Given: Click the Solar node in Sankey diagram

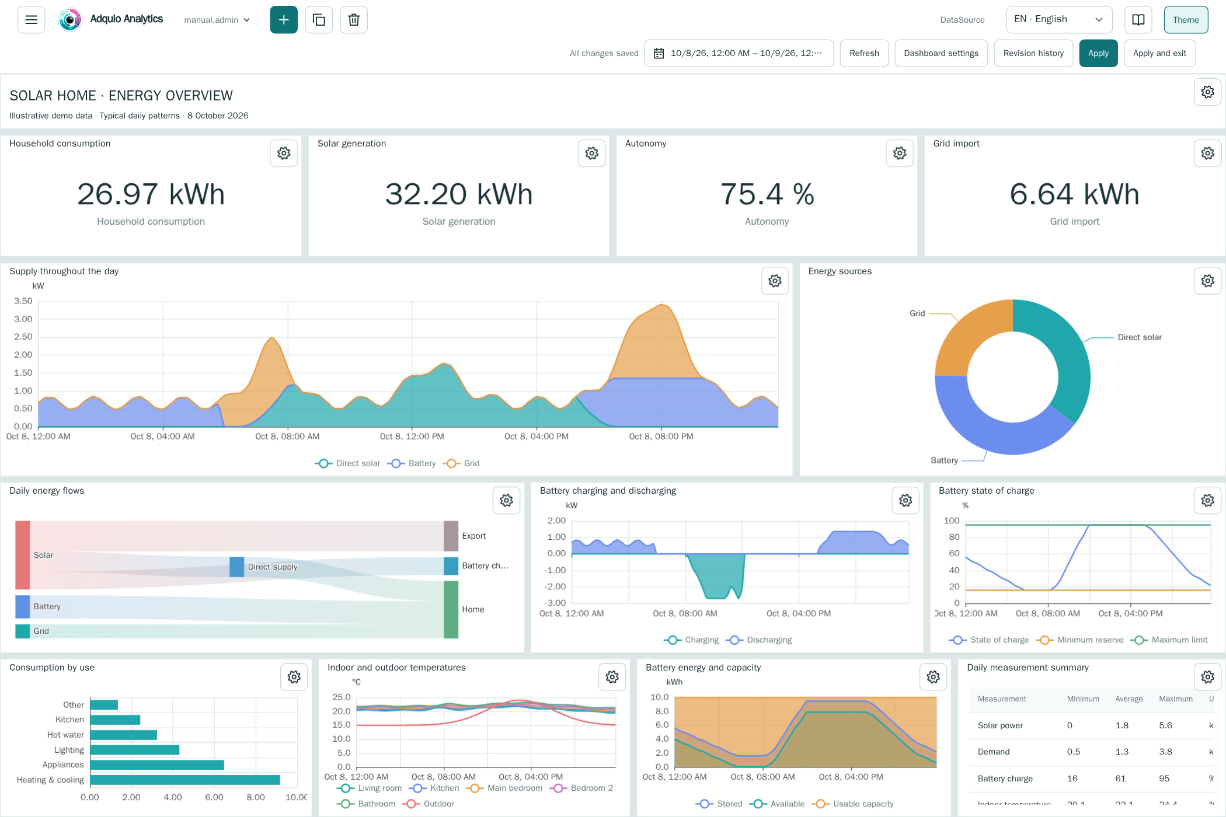Looking at the screenshot, I should pos(23,555).
